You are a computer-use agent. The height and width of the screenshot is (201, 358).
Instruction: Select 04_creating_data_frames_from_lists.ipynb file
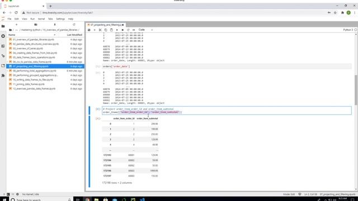coord(45,53)
